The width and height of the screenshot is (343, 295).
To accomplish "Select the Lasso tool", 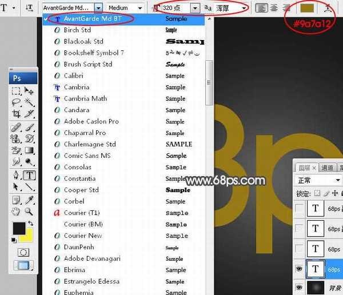I will pos(17,102).
